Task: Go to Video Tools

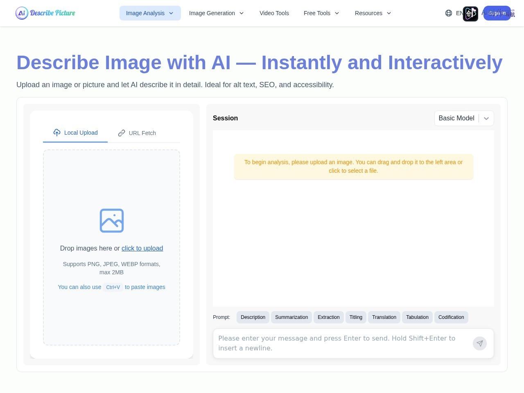Action: (x=274, y=13)
